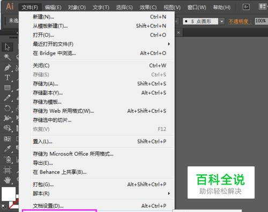Screen dimensions: 268x212
Task: Click the white Fill color swatch
Action: click(9, 194)
